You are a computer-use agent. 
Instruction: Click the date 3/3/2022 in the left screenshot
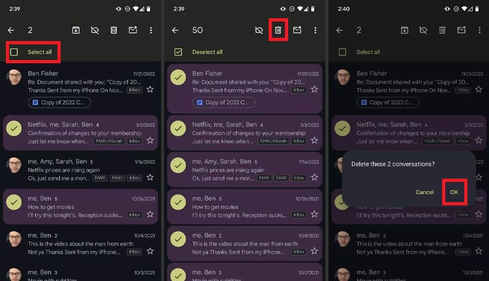pos(145,125)
